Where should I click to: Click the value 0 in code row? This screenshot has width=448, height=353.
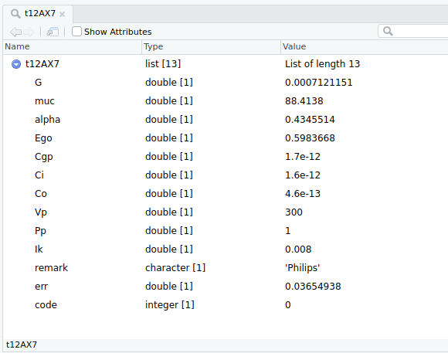tap(287, 304)
